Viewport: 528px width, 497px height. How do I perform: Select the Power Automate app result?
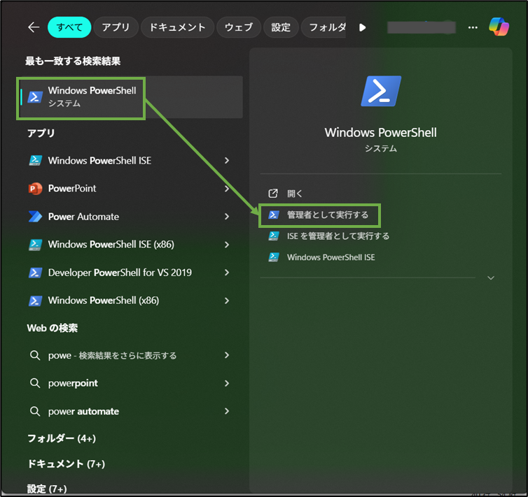click(130, 217)
